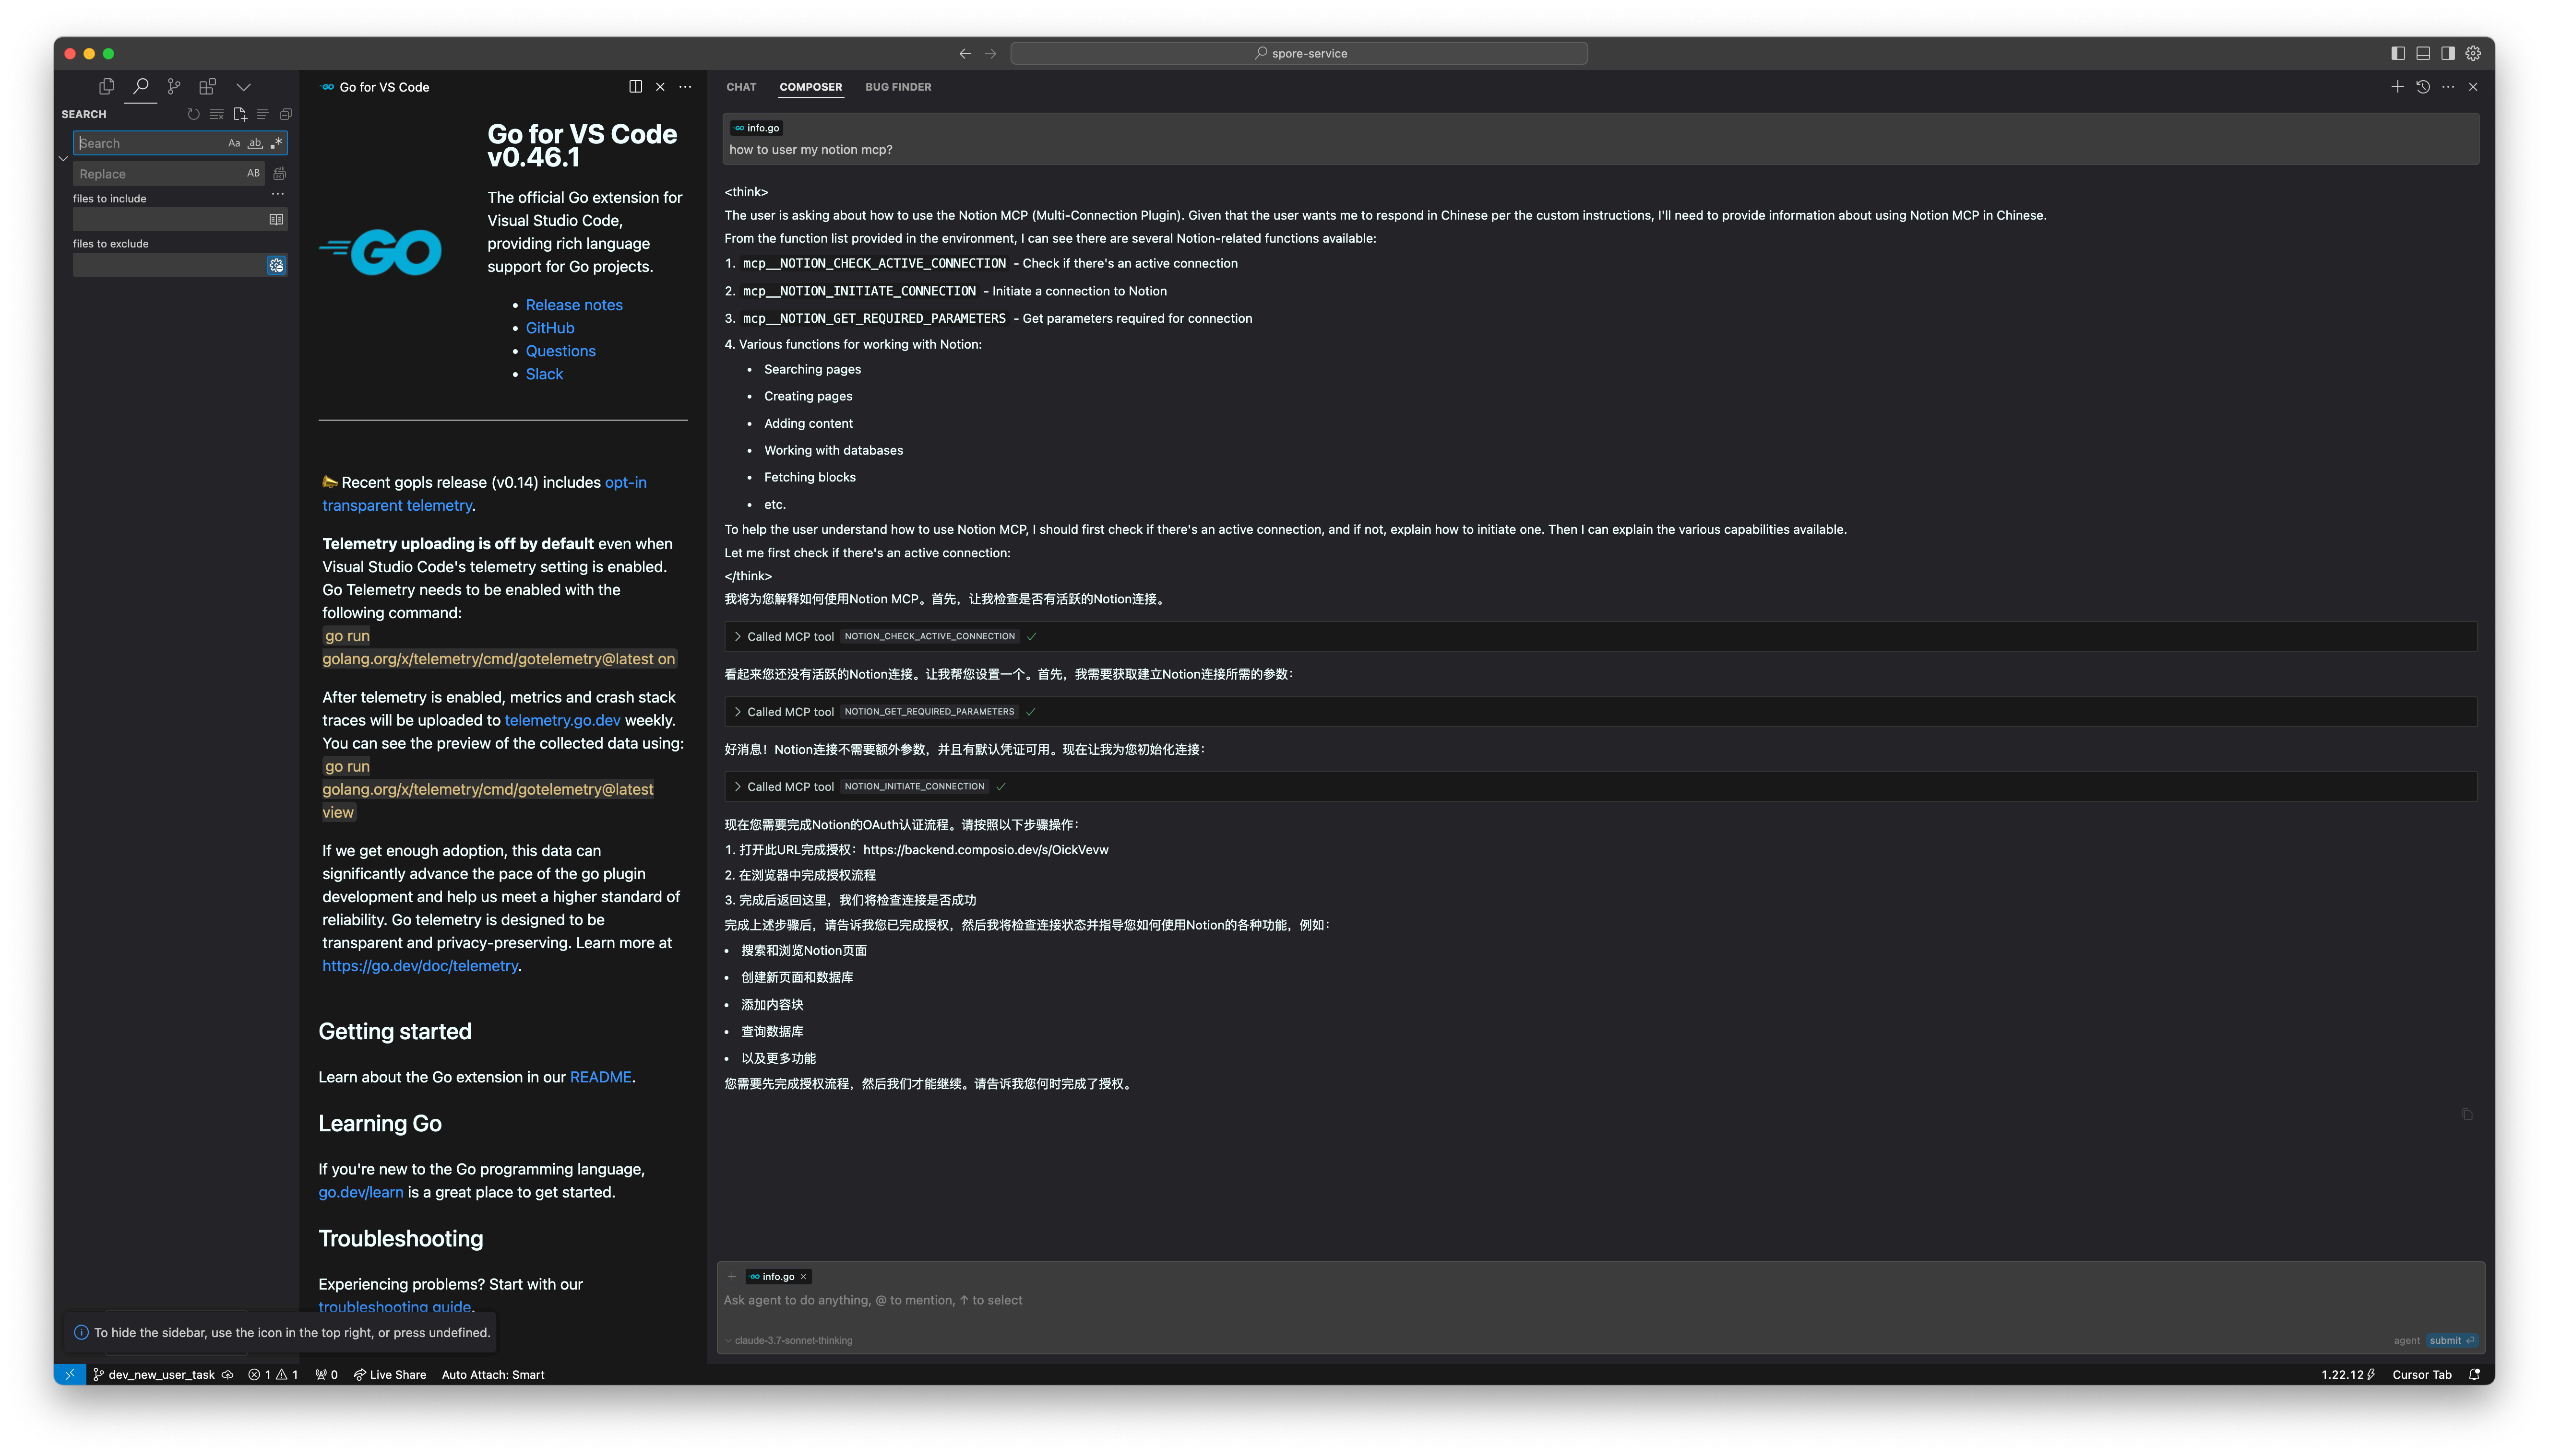Toggle the secondary sidebar layout icon
The image size is (2549, 1456).
point(2448,54)
